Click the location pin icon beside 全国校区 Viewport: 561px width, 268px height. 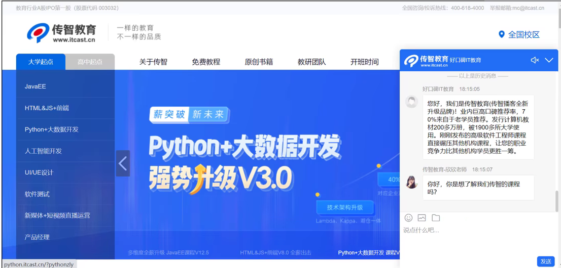[502, 34]
